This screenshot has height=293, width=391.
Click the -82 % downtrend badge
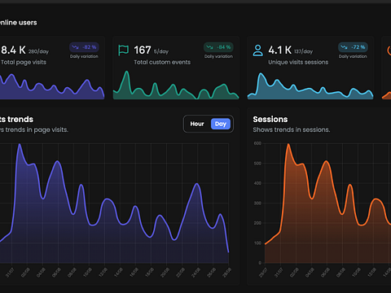(84, 47)
